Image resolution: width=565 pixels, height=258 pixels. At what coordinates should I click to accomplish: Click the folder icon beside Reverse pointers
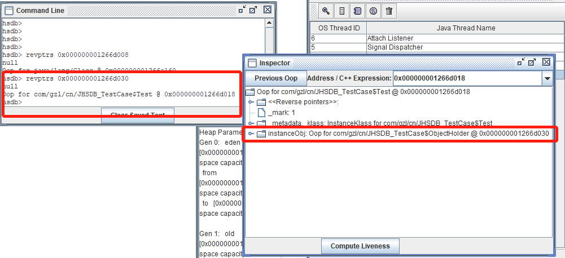(261, 102)
